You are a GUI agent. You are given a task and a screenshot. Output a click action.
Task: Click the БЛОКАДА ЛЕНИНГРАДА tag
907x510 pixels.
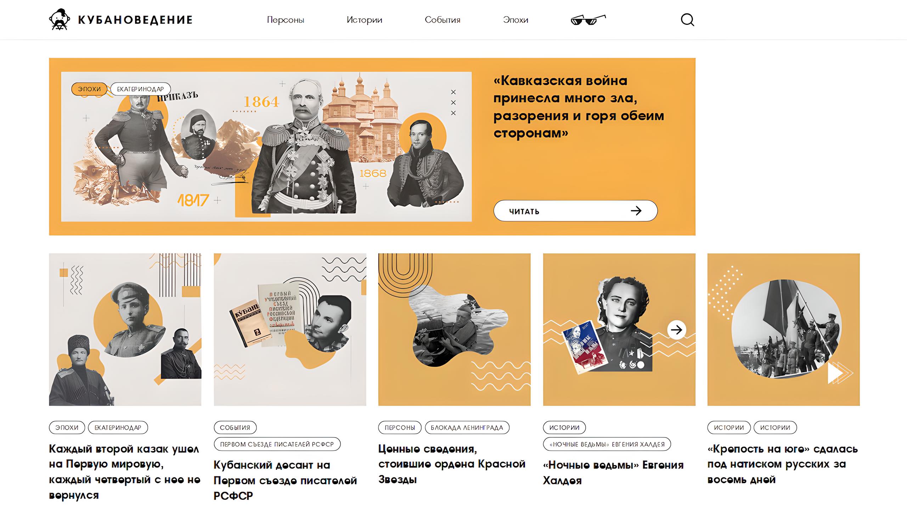[x=467, y=427]
